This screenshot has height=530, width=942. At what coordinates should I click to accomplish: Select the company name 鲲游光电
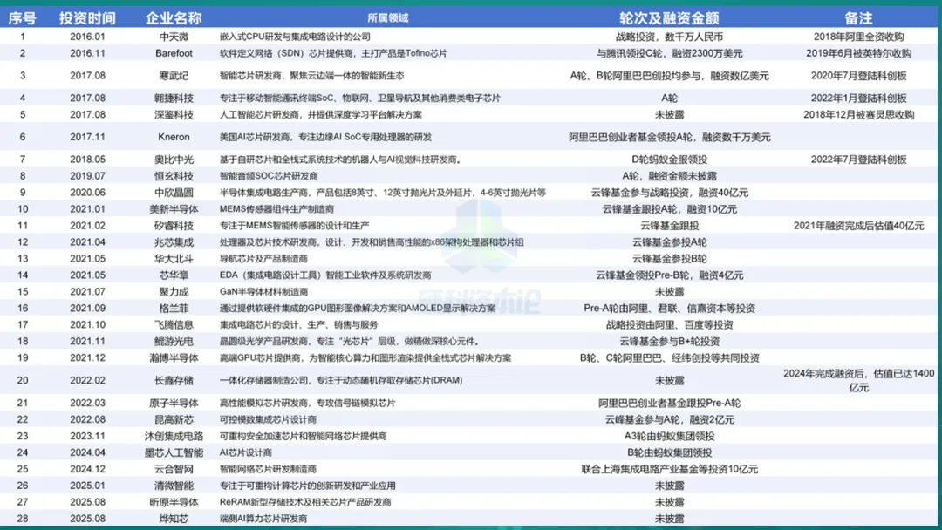tap(174, 341)
